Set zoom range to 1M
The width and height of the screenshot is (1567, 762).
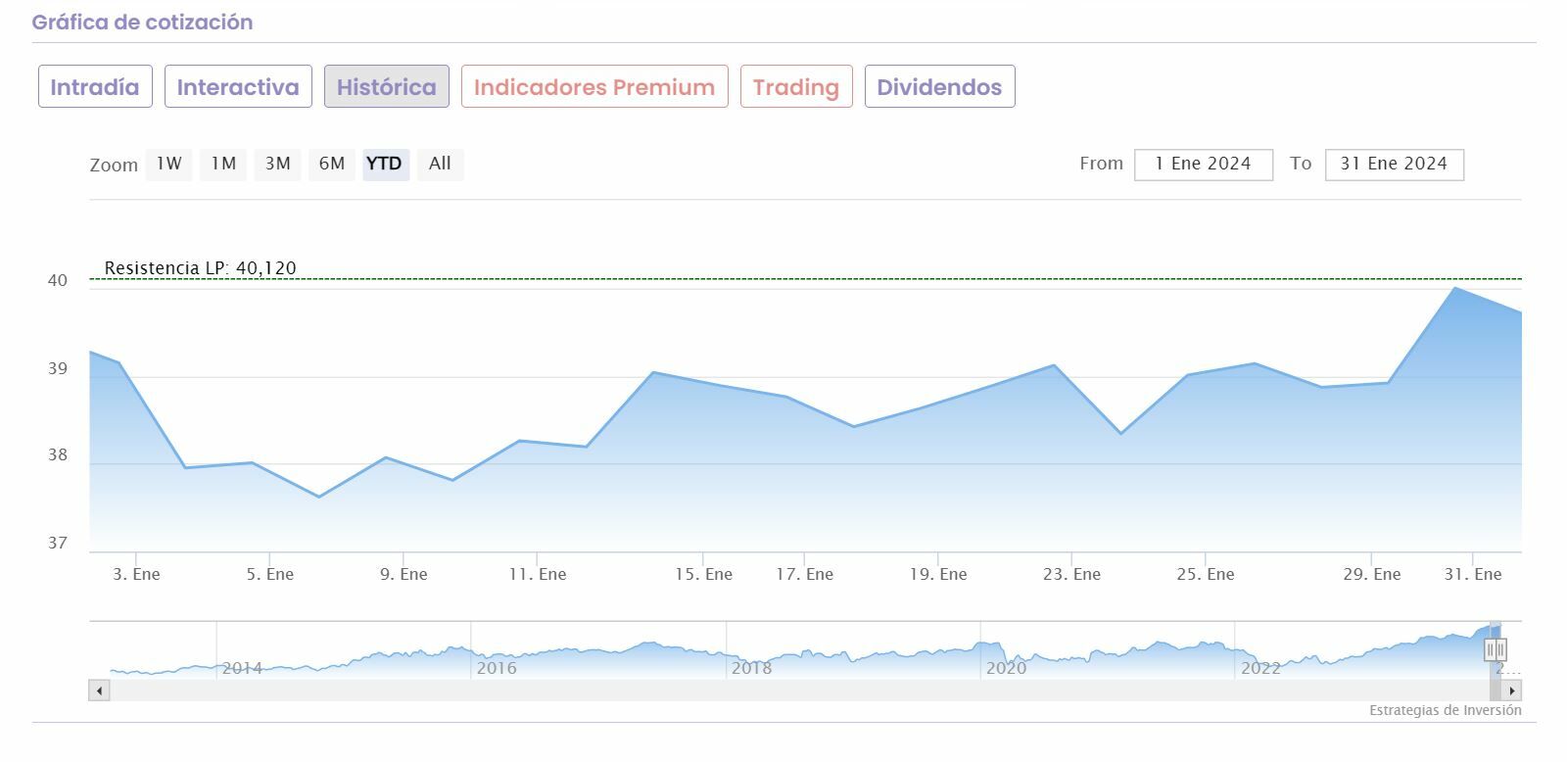(x=223, y=164)
